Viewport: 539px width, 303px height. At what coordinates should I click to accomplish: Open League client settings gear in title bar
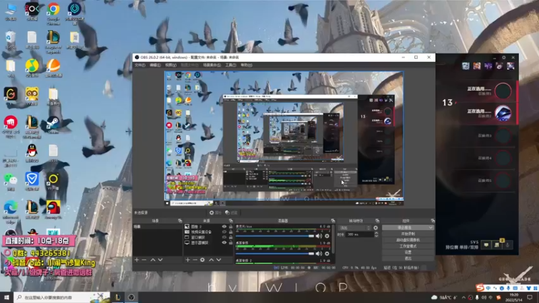pyautogui.click(x=504, y=58)
